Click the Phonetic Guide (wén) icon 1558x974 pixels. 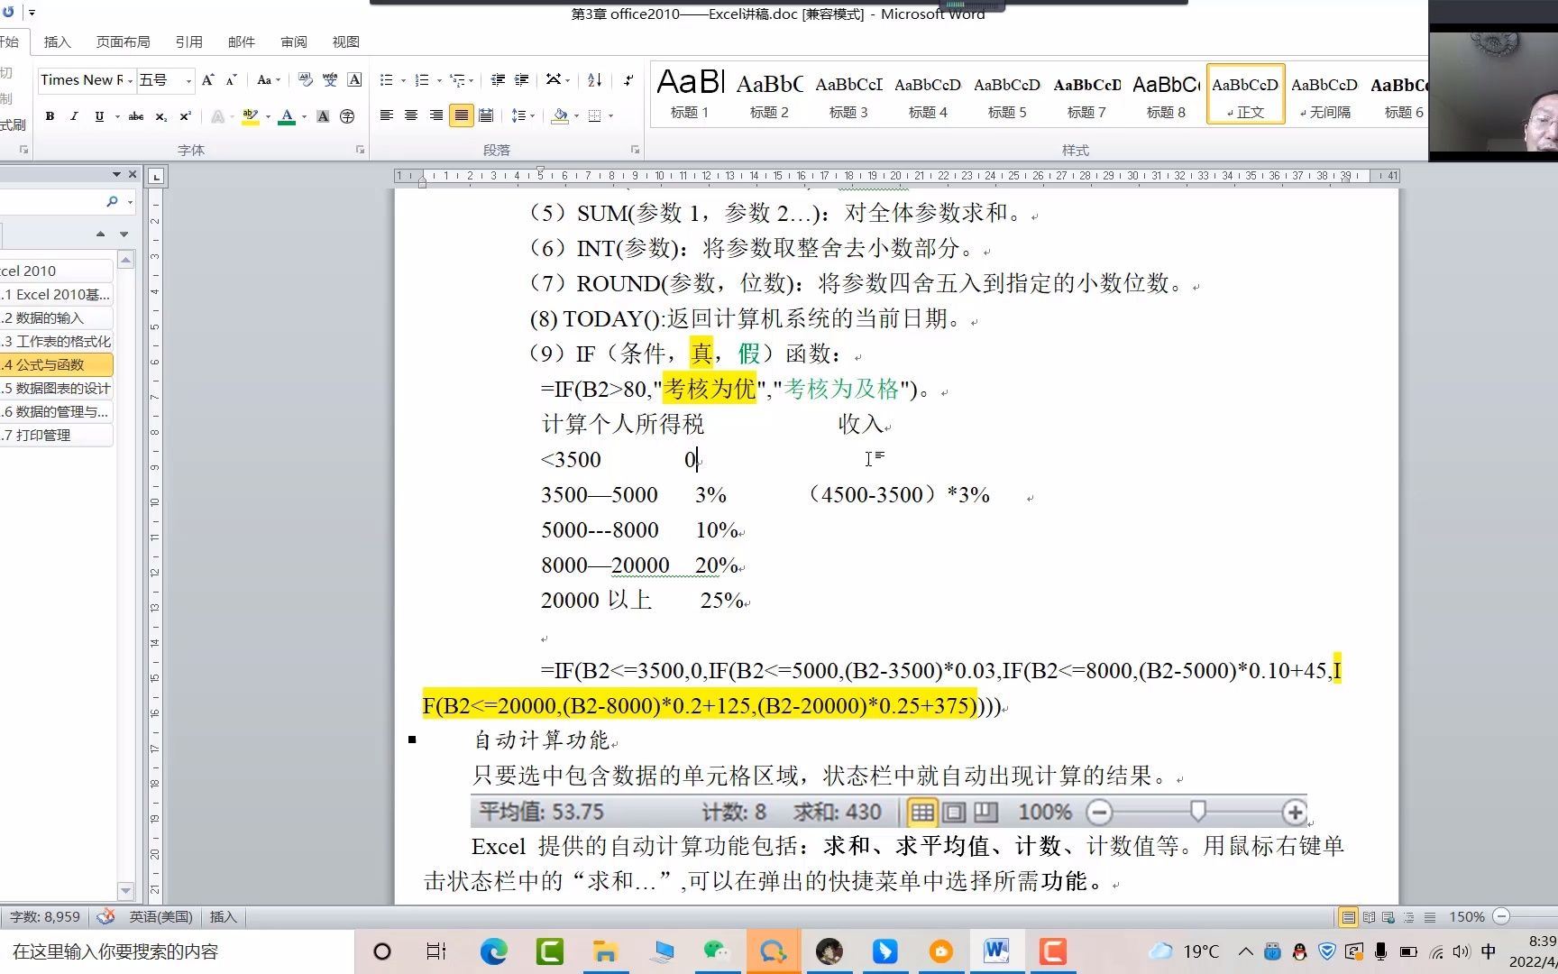330,80
